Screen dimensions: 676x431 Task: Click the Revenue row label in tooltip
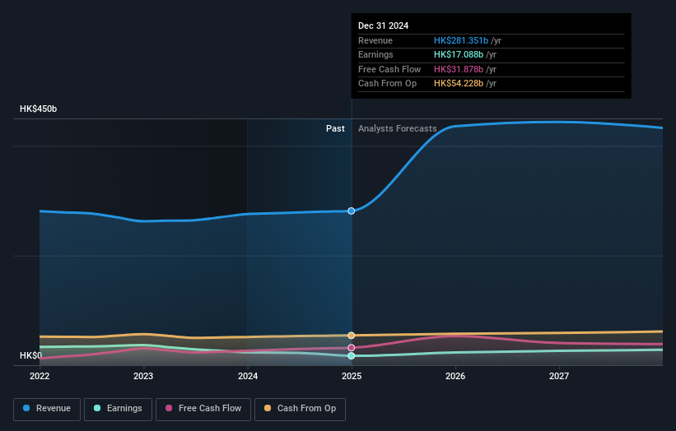point(375,40)
